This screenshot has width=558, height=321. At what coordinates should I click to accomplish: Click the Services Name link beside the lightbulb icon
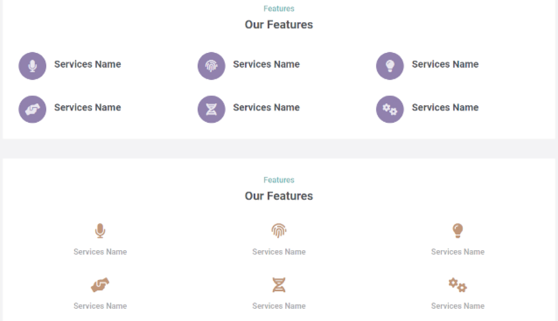coord(445,64)
